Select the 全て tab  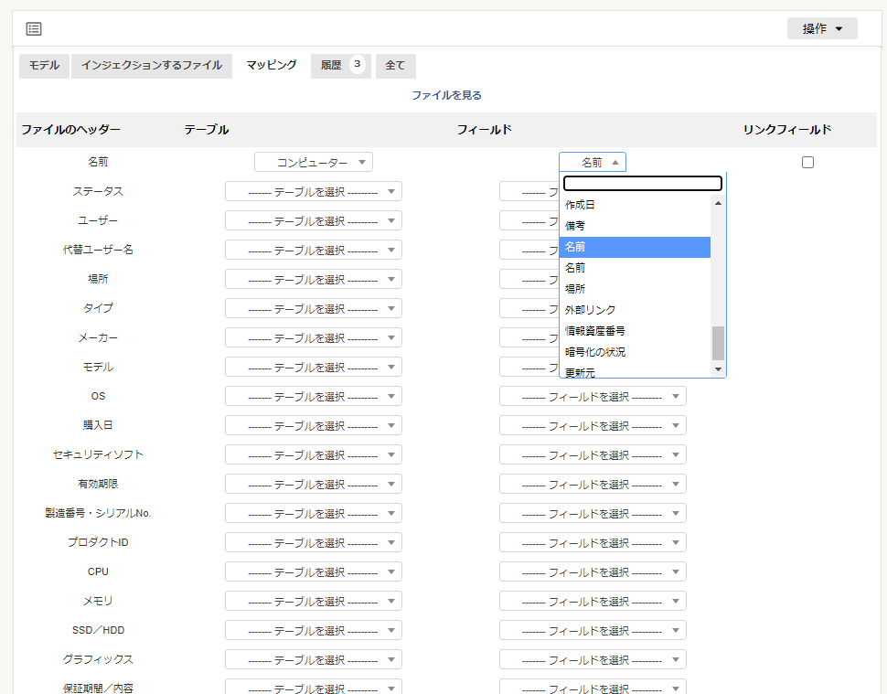[395, 66]
